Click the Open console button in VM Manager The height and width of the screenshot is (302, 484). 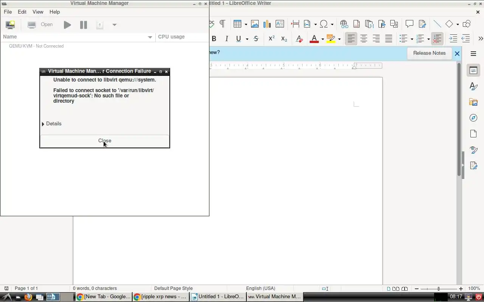pos(40,25)
